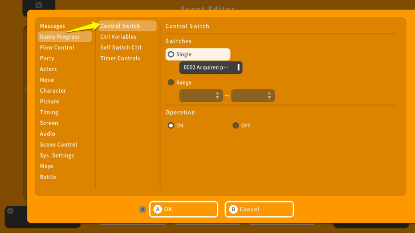Open the Audio category
The width and height of the screenshot is (415, 233).
tap(47, 134)
